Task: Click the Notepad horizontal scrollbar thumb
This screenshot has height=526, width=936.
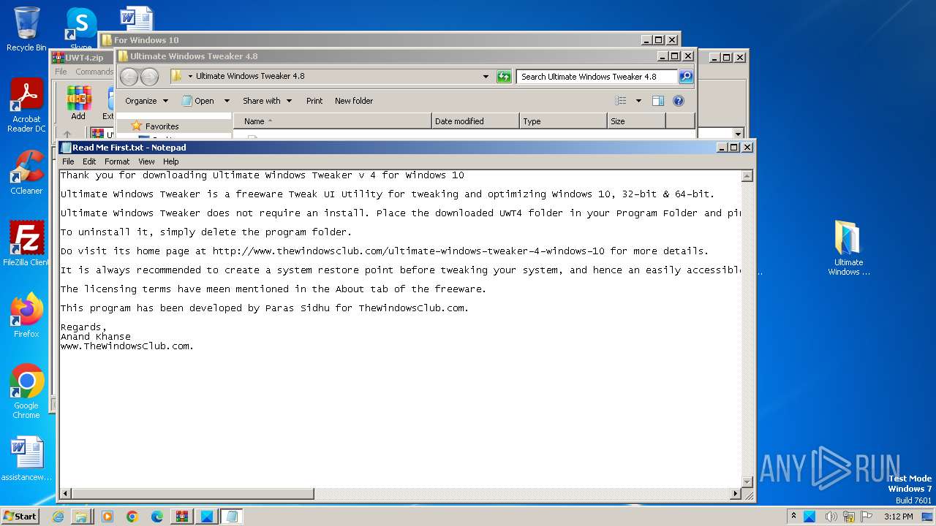Action: coord(192,494)
